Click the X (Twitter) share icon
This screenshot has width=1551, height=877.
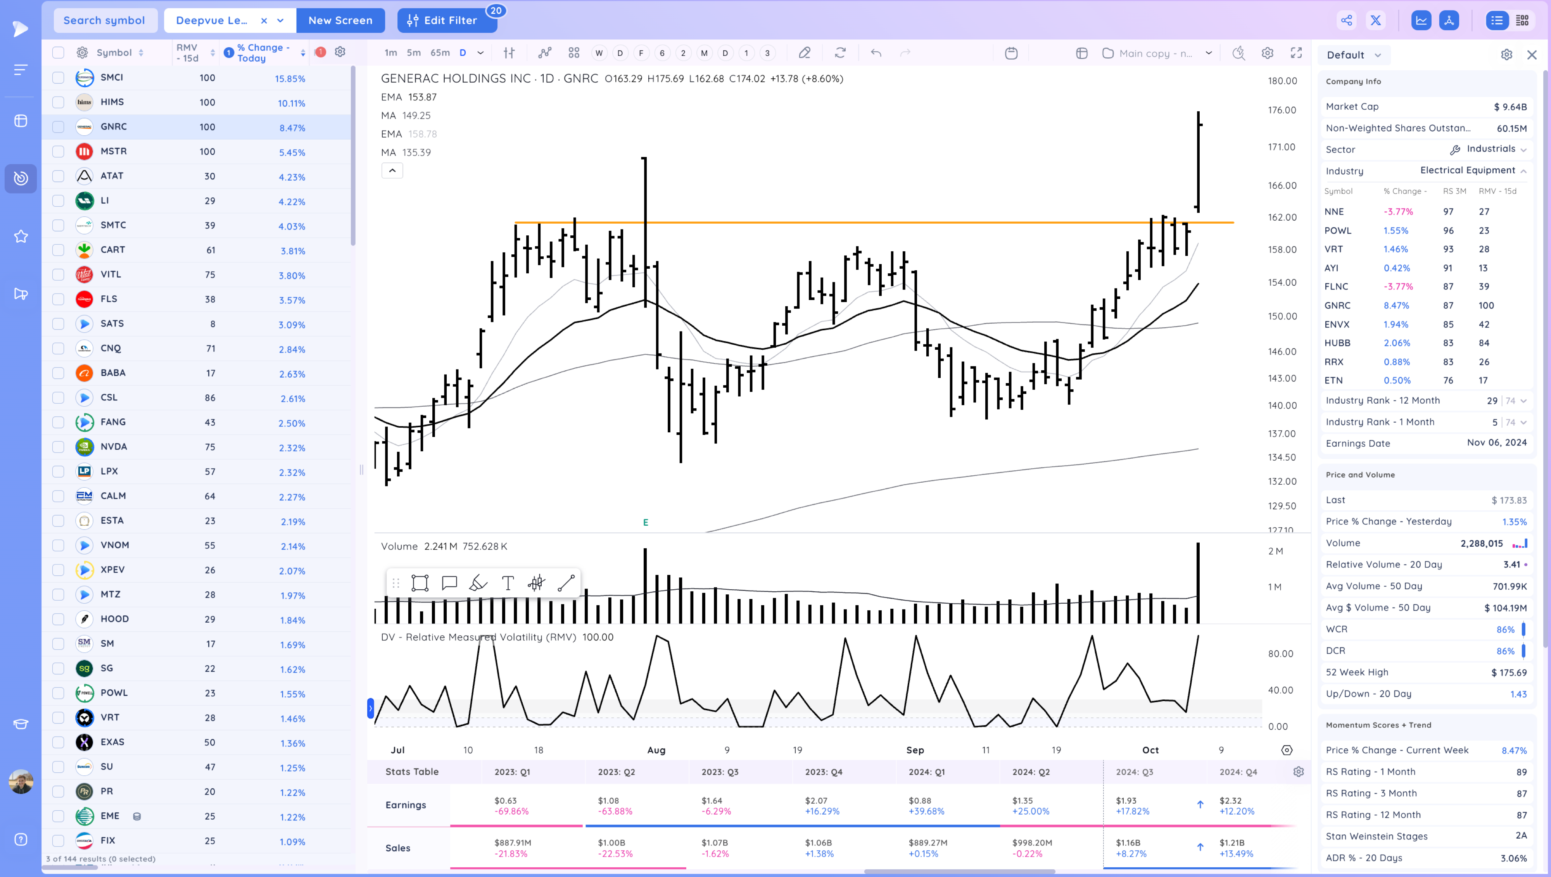coord(1376,21)
